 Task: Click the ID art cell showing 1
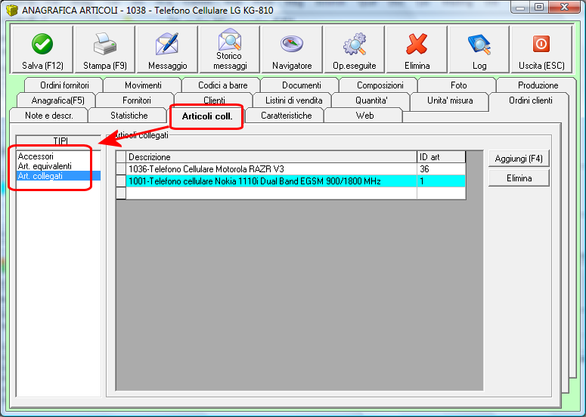pyautogui.click(x=441, y=181)
